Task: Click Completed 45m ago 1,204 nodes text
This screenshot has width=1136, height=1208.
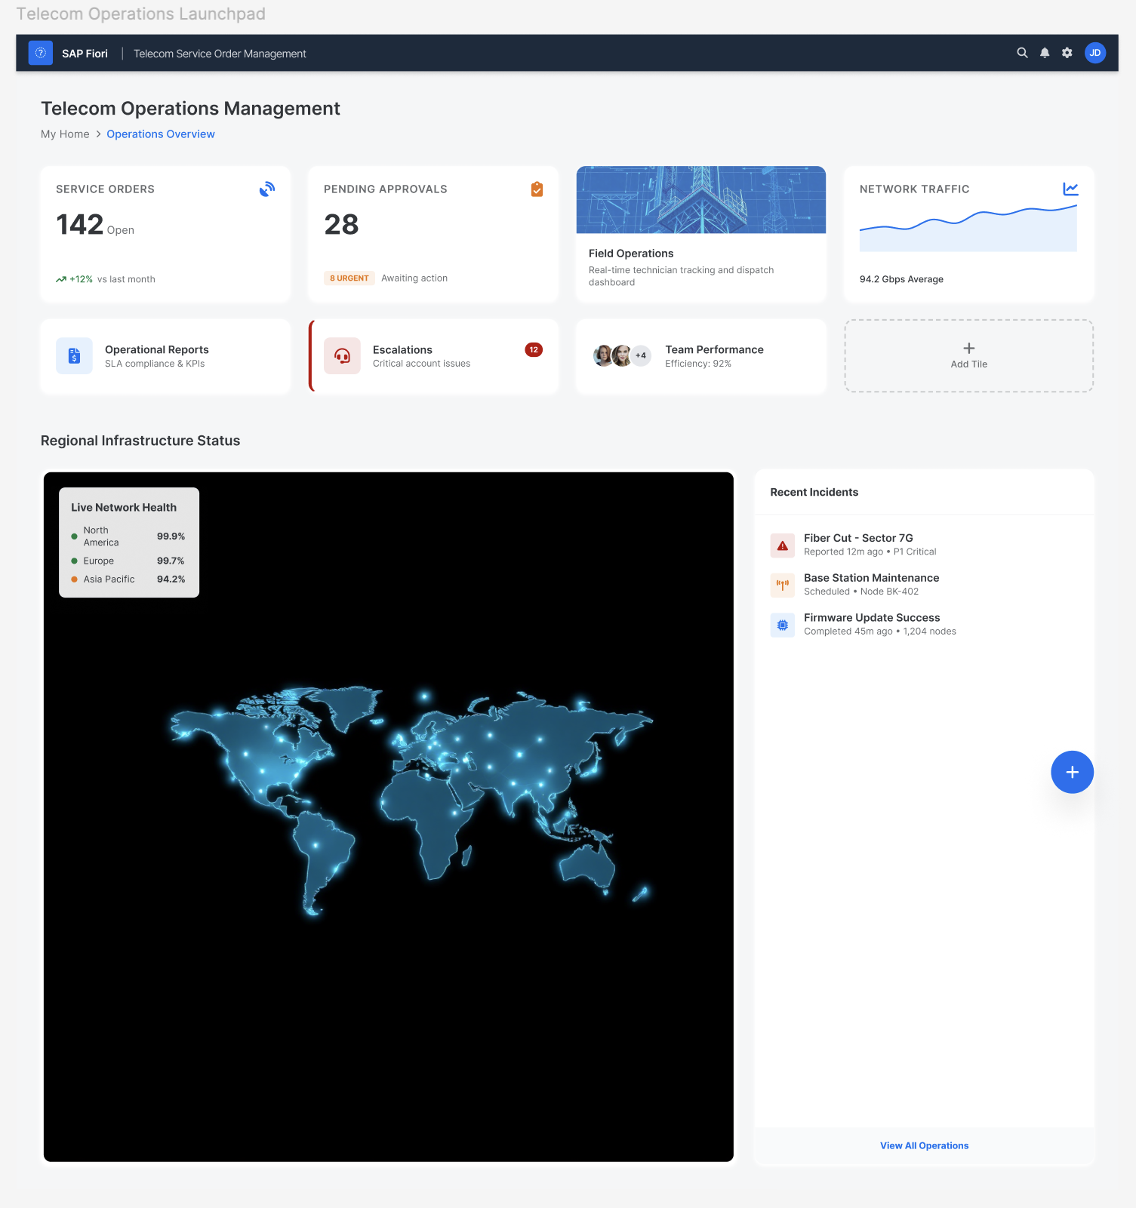Action: coord(880,632)
